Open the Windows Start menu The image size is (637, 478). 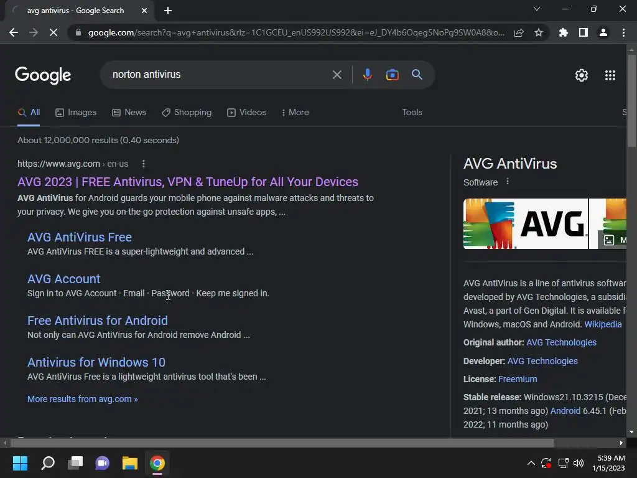point(20,463)
